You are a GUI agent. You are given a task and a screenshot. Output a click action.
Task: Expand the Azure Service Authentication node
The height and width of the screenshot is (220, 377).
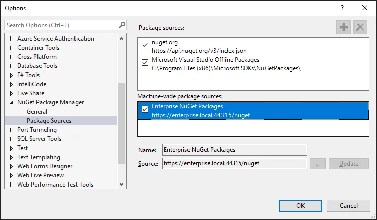(x=12, y=39)
